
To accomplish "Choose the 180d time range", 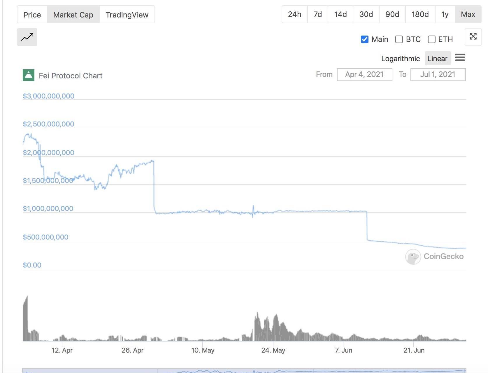I will (x=420, y=14).
